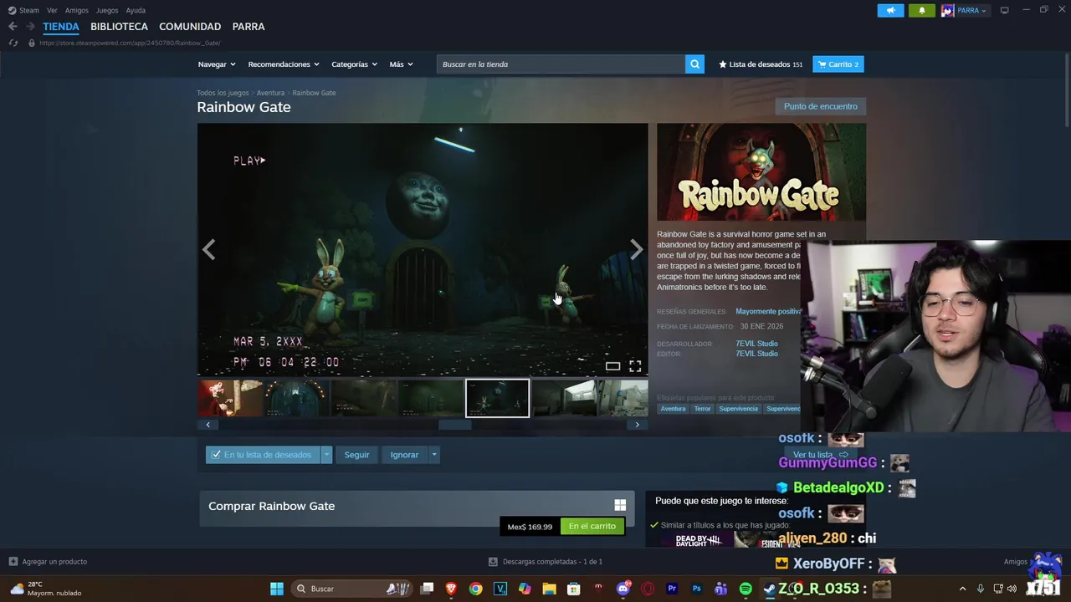Show the next screenshot with right arrow
The height and width of the screenshot is (602, 1071).
click(636, 249)
